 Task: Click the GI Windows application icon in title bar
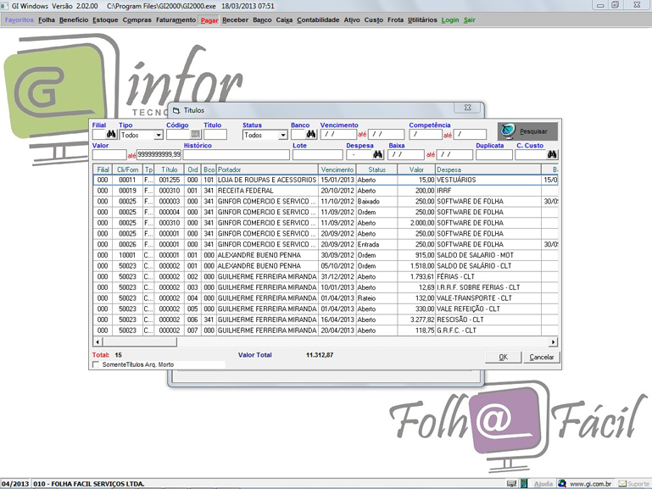pyautogui.click(x=4, y=6)
